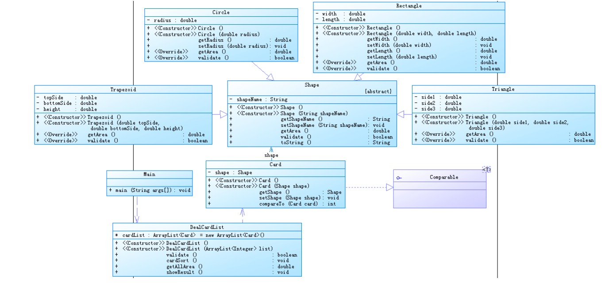Click the 'bottomSide : double' attribute
This screenshot has height=286, width=605.
click(70, 103)
